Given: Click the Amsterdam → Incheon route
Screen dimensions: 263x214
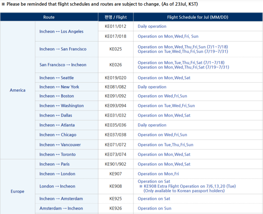Looking at the screenshot, I should pos(61,208).
